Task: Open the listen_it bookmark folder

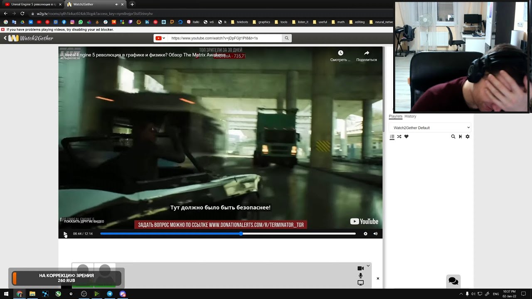Action: click(300, 22)
